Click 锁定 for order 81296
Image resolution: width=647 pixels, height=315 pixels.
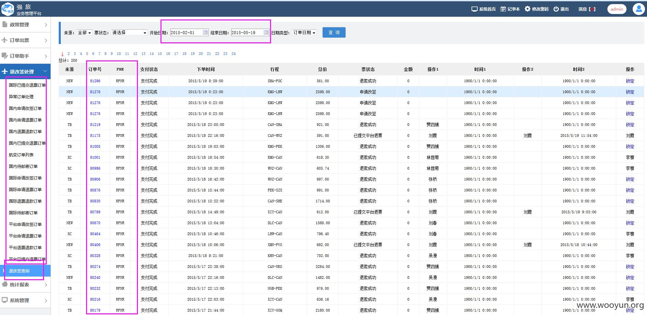[x=630, y=81]
